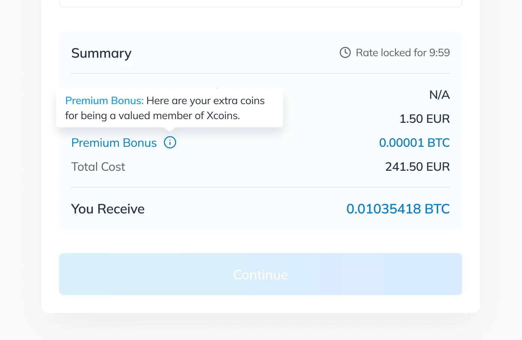Select the Premium Bonus label in summary
Image resolution: width=522 pixels, height=340 pixels.
pos(114,143)
